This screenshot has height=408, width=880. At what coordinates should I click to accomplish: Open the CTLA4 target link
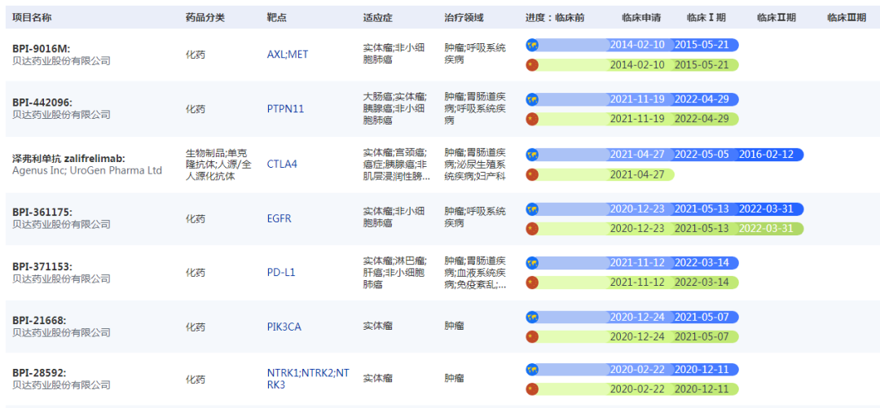(x=282, y=164)
